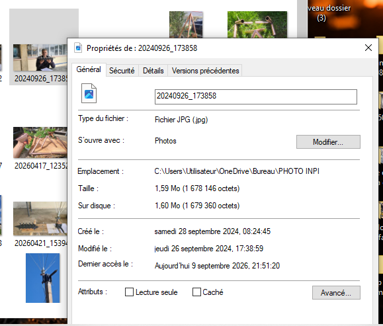Click the last access date Aujourd'hui 9 septembre 2026

(217, 266)
